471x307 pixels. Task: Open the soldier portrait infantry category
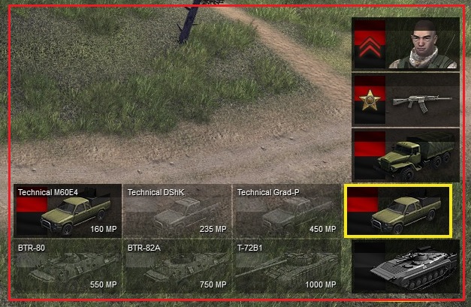point(406,44)
